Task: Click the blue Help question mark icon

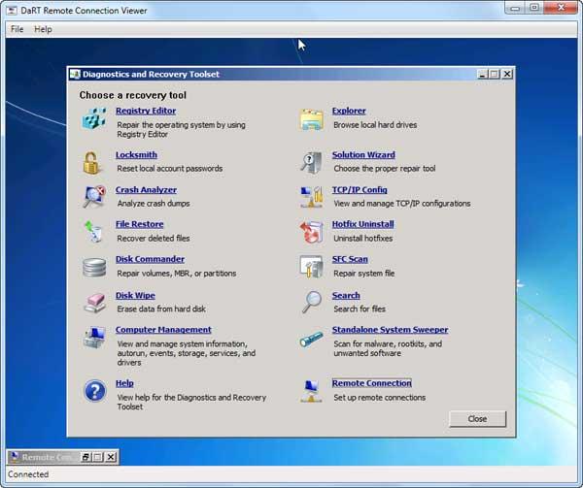Action: coord(95,391)
